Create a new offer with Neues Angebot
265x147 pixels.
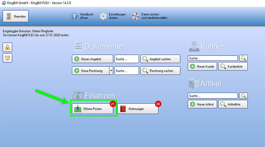[93, 59]
